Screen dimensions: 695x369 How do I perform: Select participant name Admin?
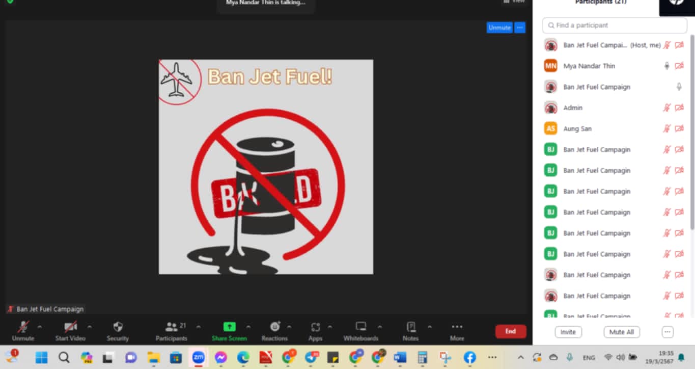pyautogui.click(x=573, y=108)
